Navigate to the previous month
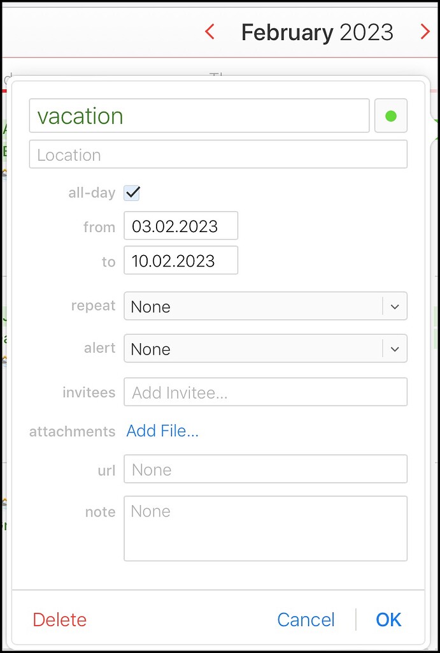 (209, 31)
